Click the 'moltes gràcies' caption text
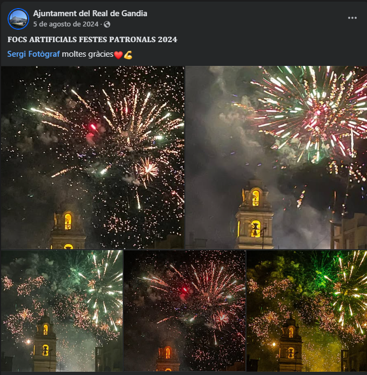The width and height of the screenshot is (367, 375). 88,54
